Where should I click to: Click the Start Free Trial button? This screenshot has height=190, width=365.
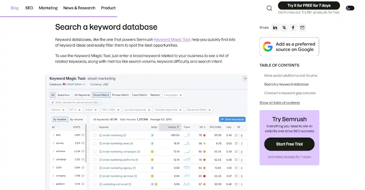[x=289, y=144]
